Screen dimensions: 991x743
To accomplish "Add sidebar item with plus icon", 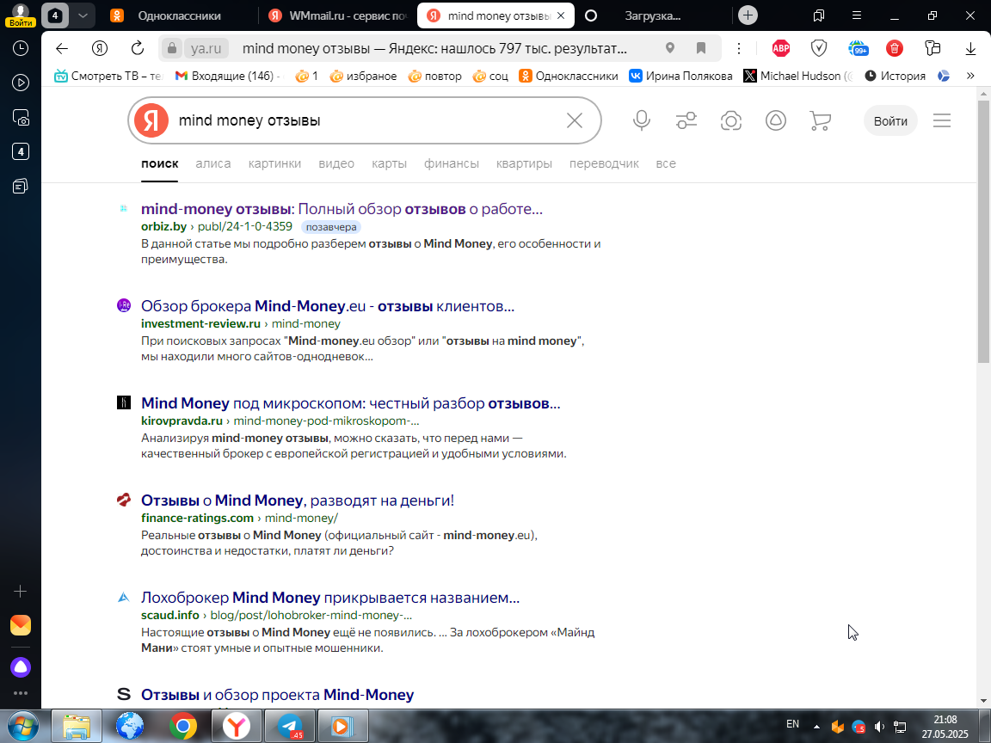I will point(21,592).
